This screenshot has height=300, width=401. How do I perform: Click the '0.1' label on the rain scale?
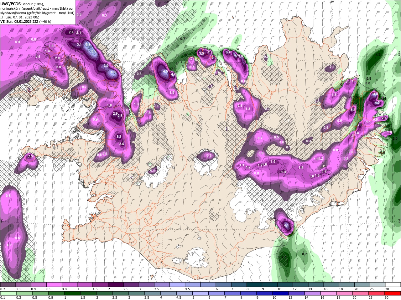pyautogui.click(x=3, y=297)
